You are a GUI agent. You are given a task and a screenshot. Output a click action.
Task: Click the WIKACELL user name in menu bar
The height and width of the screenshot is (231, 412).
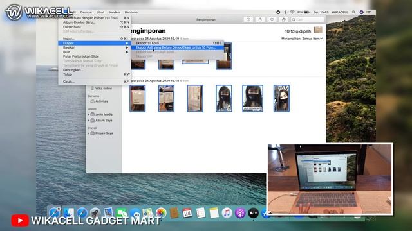(x=340, y=12)
